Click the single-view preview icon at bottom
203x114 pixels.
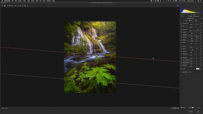172,108
